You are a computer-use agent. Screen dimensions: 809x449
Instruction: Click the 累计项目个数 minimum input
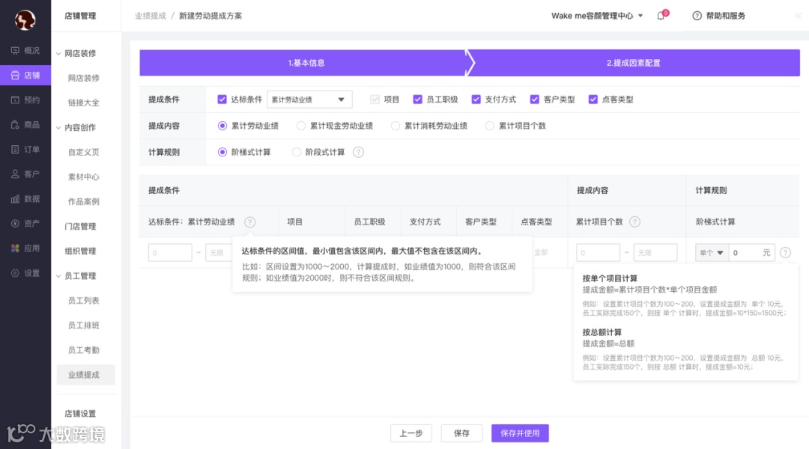point(598,253)
